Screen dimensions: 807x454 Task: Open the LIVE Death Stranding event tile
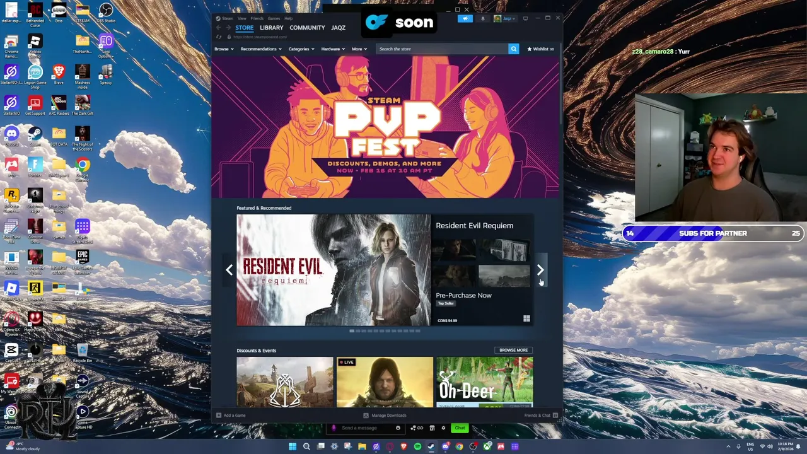coord(385,382)
